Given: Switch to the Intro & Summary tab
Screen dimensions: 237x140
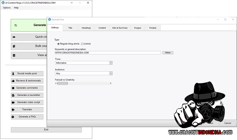Looking at the screenshot, I should (120, 28).
